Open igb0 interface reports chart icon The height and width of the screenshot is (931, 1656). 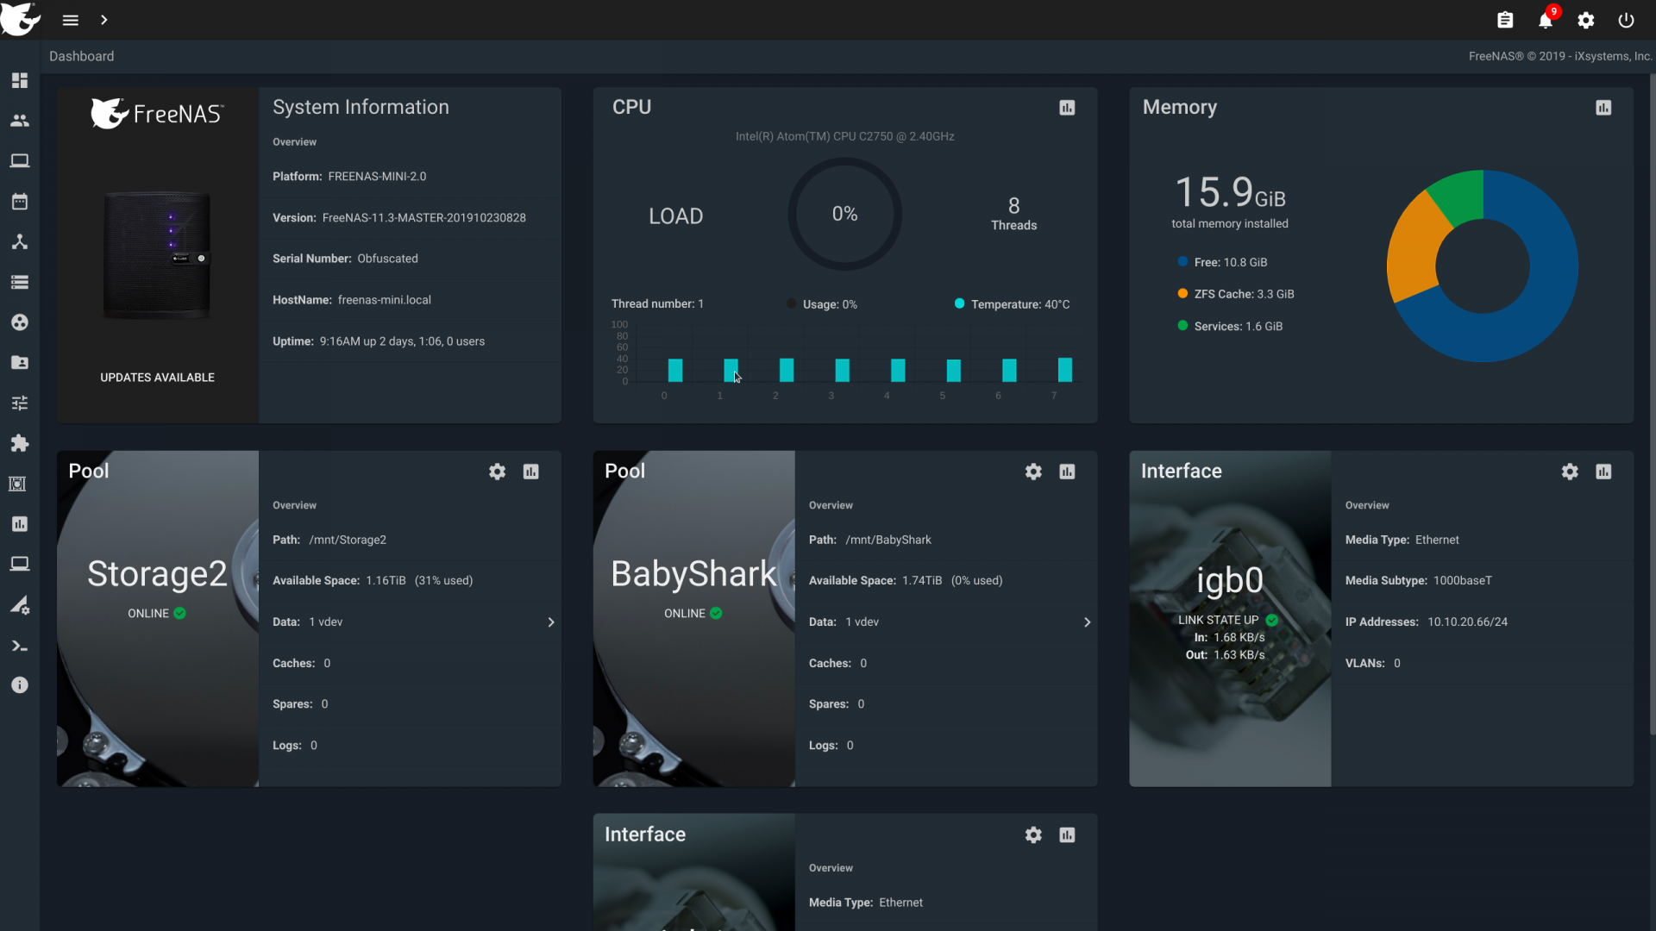coord(1603,472)
